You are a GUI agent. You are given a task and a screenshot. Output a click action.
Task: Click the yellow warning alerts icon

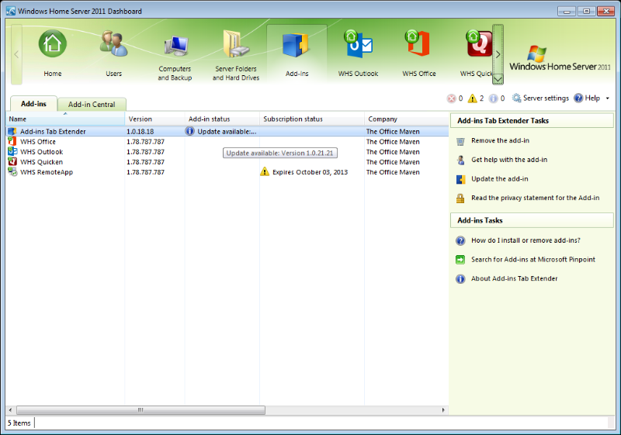click(x=472, y=98)
